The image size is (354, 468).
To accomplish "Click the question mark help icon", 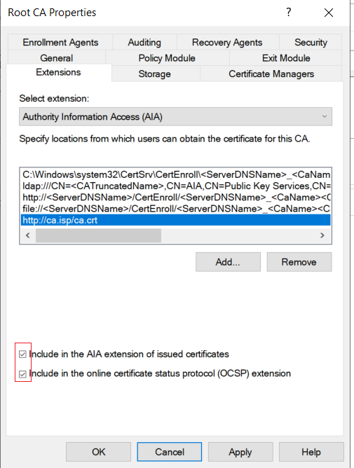I will (288, 13).
